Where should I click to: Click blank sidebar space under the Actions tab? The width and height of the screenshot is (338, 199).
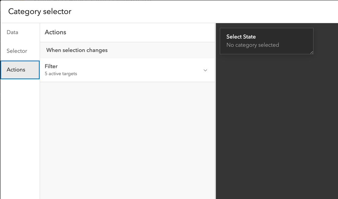tap(20, 135)
